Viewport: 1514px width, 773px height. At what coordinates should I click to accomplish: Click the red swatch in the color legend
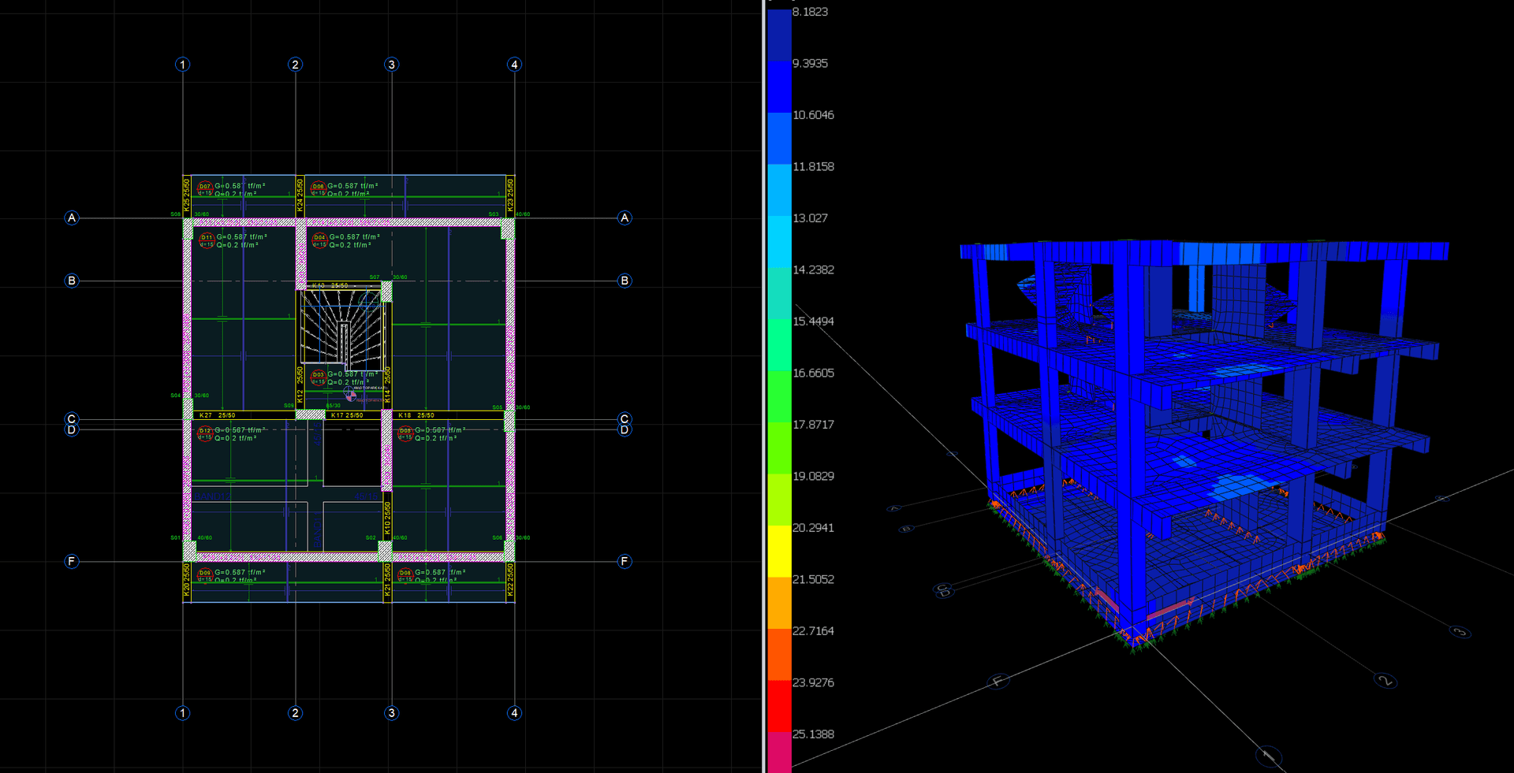[x=779, y=706]
